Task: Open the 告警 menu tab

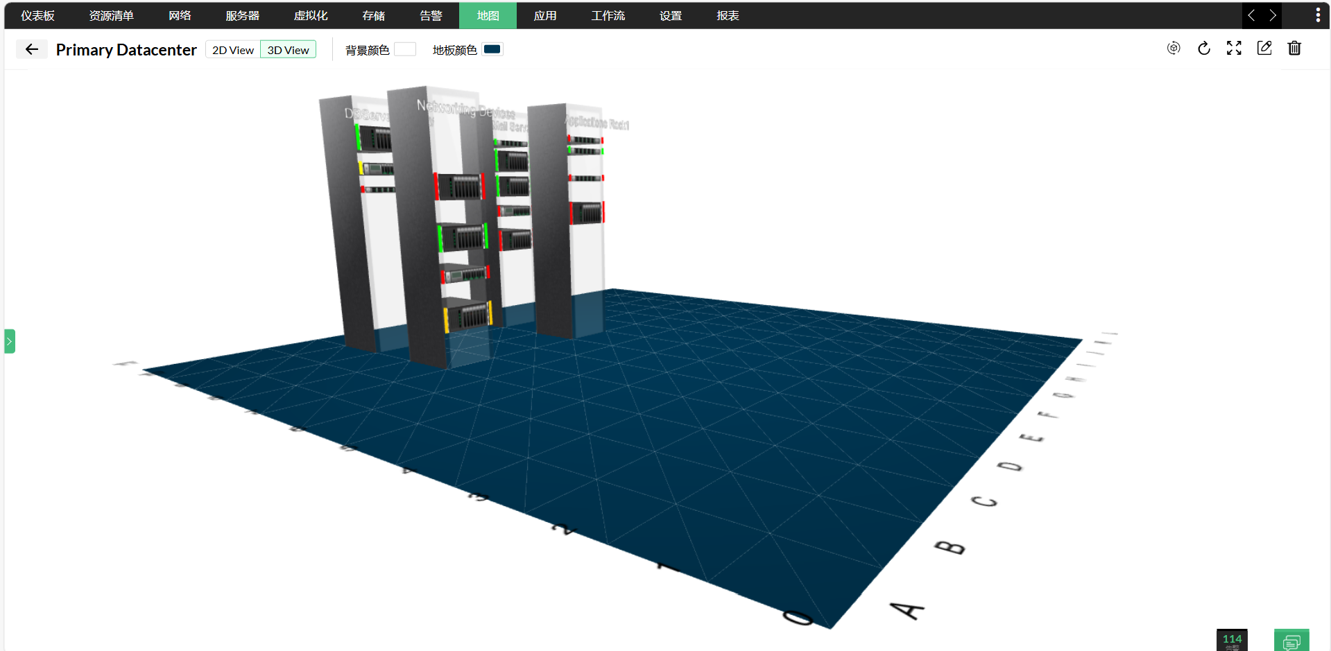Action: click(x=431, y=15)
